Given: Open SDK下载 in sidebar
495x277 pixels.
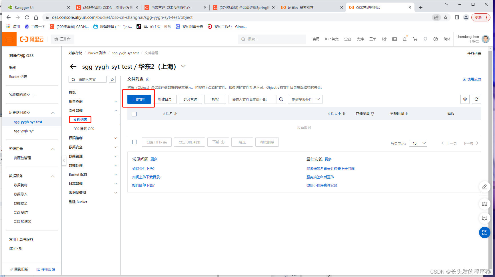Looking at the screenshot, I should coord(16,249).
